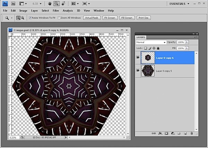Expand the Screen Mode dropdown arrow
The height and width of the screenshot is (148, 208).
pos(89,4)
